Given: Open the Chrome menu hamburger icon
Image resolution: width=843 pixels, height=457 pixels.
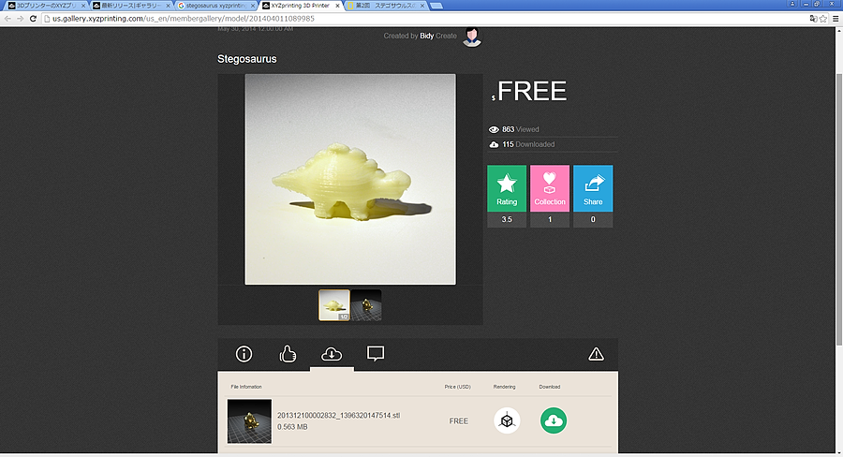Looking at the screenshot, I should point(836,19).
